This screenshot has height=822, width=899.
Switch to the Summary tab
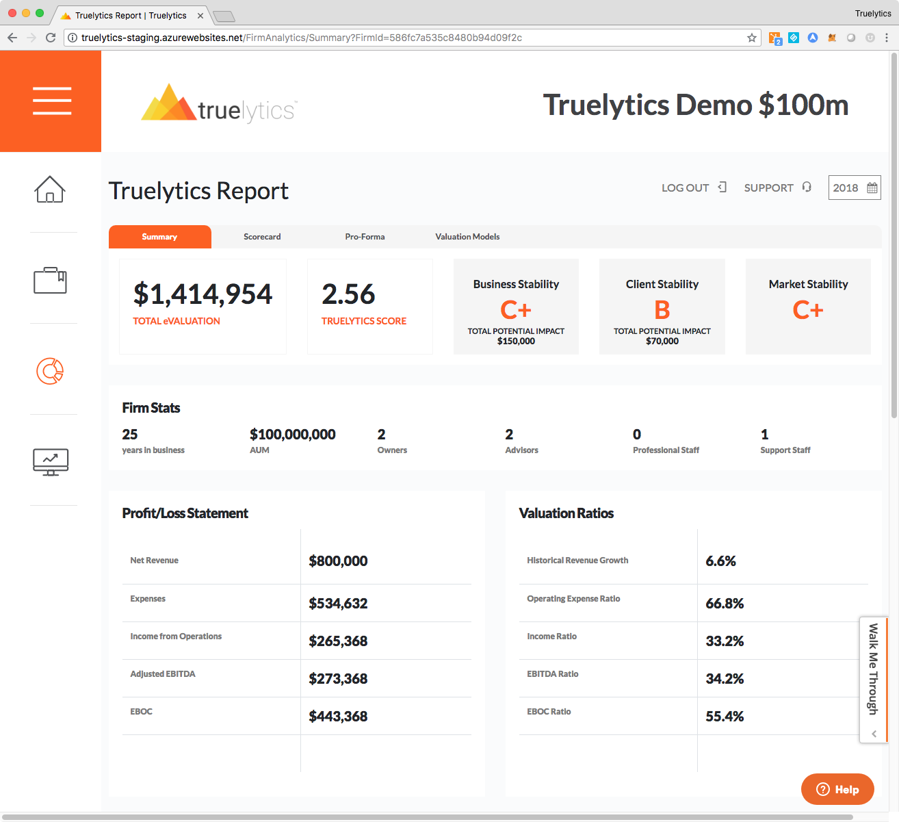click(159, 237)
